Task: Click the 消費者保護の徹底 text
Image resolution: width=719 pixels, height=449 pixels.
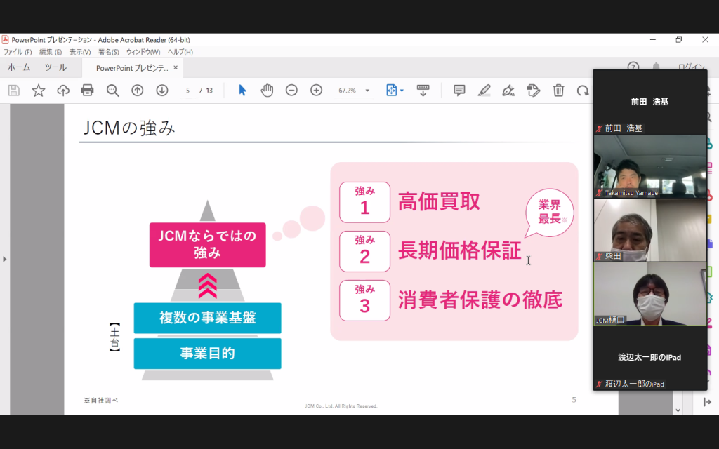Action: click(480, 300)
